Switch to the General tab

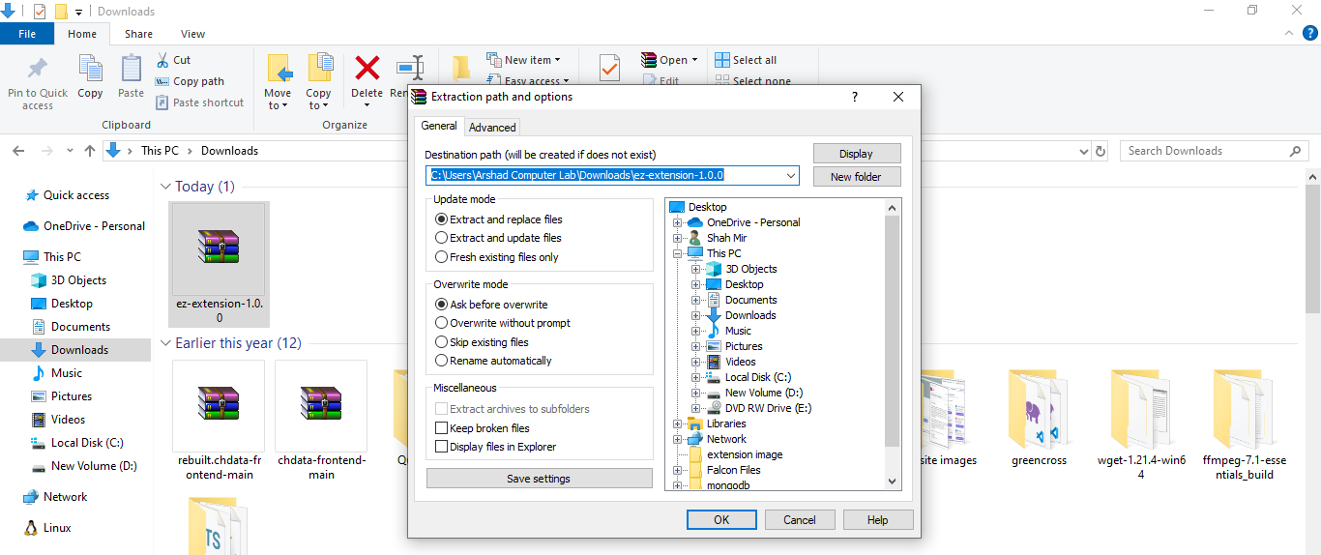[439, 126]
